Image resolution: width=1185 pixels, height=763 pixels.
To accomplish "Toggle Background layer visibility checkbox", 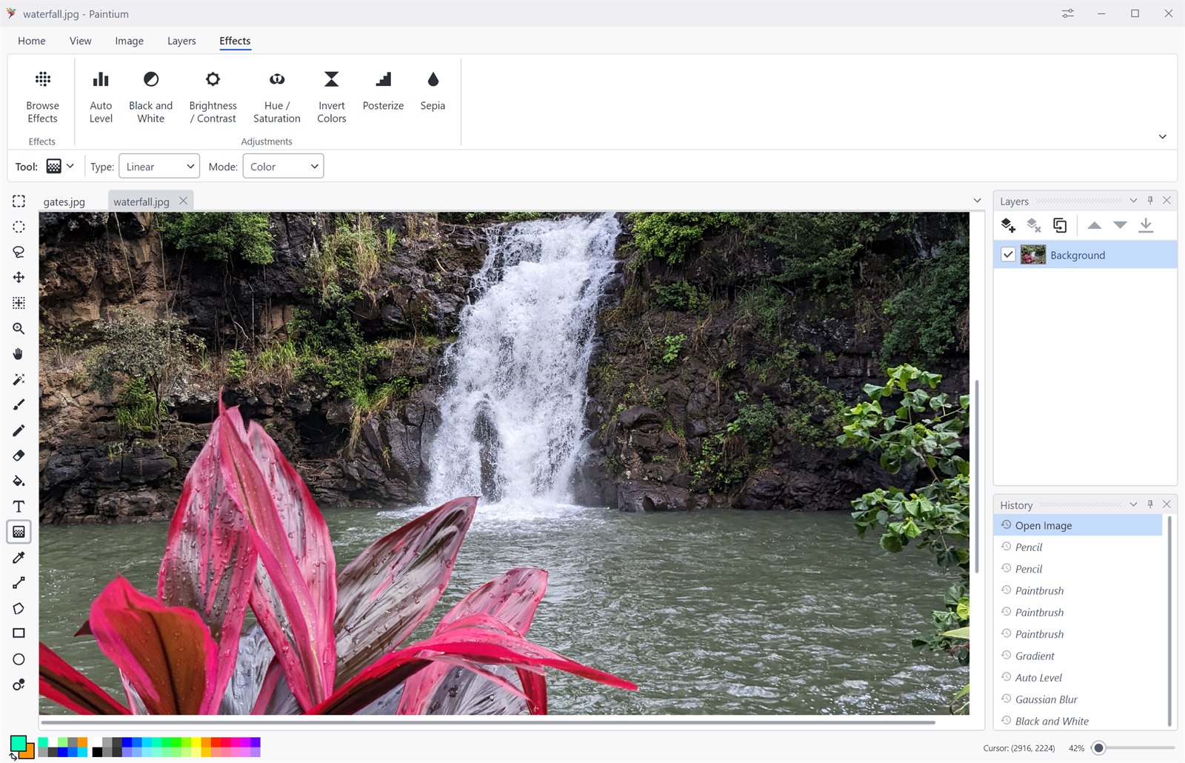I will pos(1008,255).
